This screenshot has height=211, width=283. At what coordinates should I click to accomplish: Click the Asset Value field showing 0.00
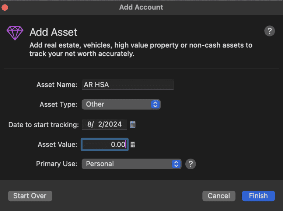[x=105, y=145]
